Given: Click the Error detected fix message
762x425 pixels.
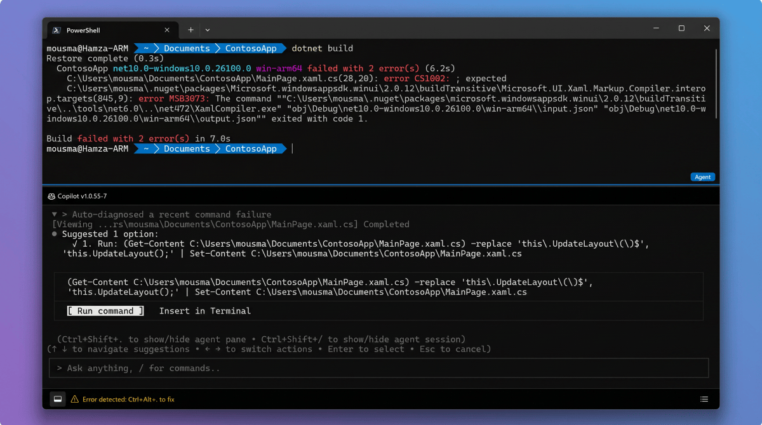Looking at the screenshot, I should click(x=128, y=400).
